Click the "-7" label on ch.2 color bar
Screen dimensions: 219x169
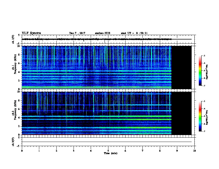pyautogui.click(x=204, y=131)
